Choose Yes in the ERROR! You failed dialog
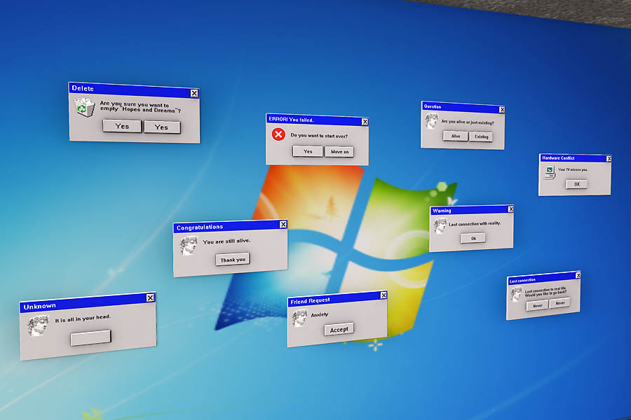 [x=308, y=151]
